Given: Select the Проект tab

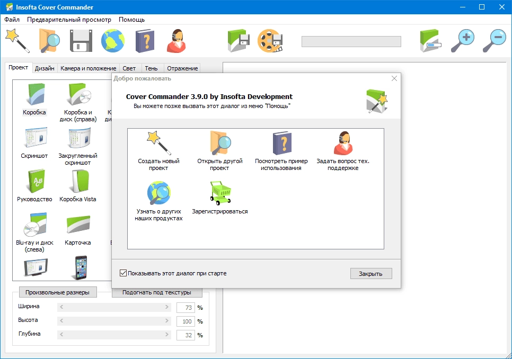Looking at the screenshot, I should (18, 67).
